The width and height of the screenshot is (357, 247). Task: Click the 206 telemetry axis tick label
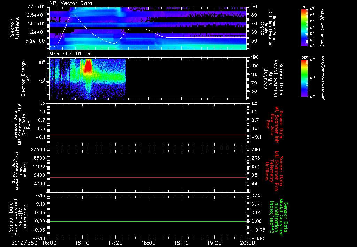255,158
